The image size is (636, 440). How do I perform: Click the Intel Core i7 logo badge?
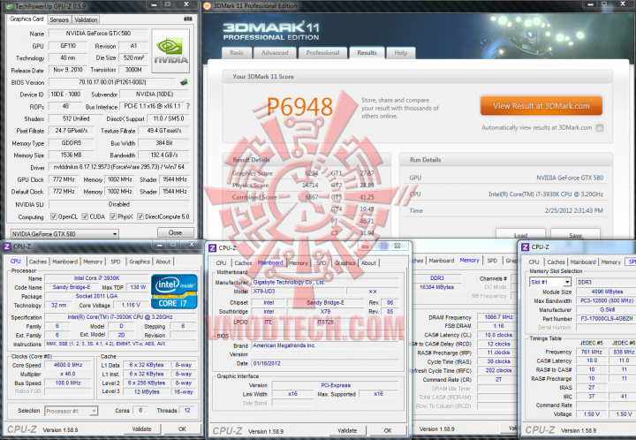(174, 292)
